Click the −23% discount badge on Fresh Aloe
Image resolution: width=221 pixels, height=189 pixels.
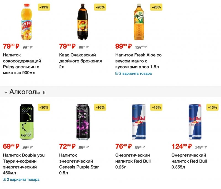(x=156, y=7)
